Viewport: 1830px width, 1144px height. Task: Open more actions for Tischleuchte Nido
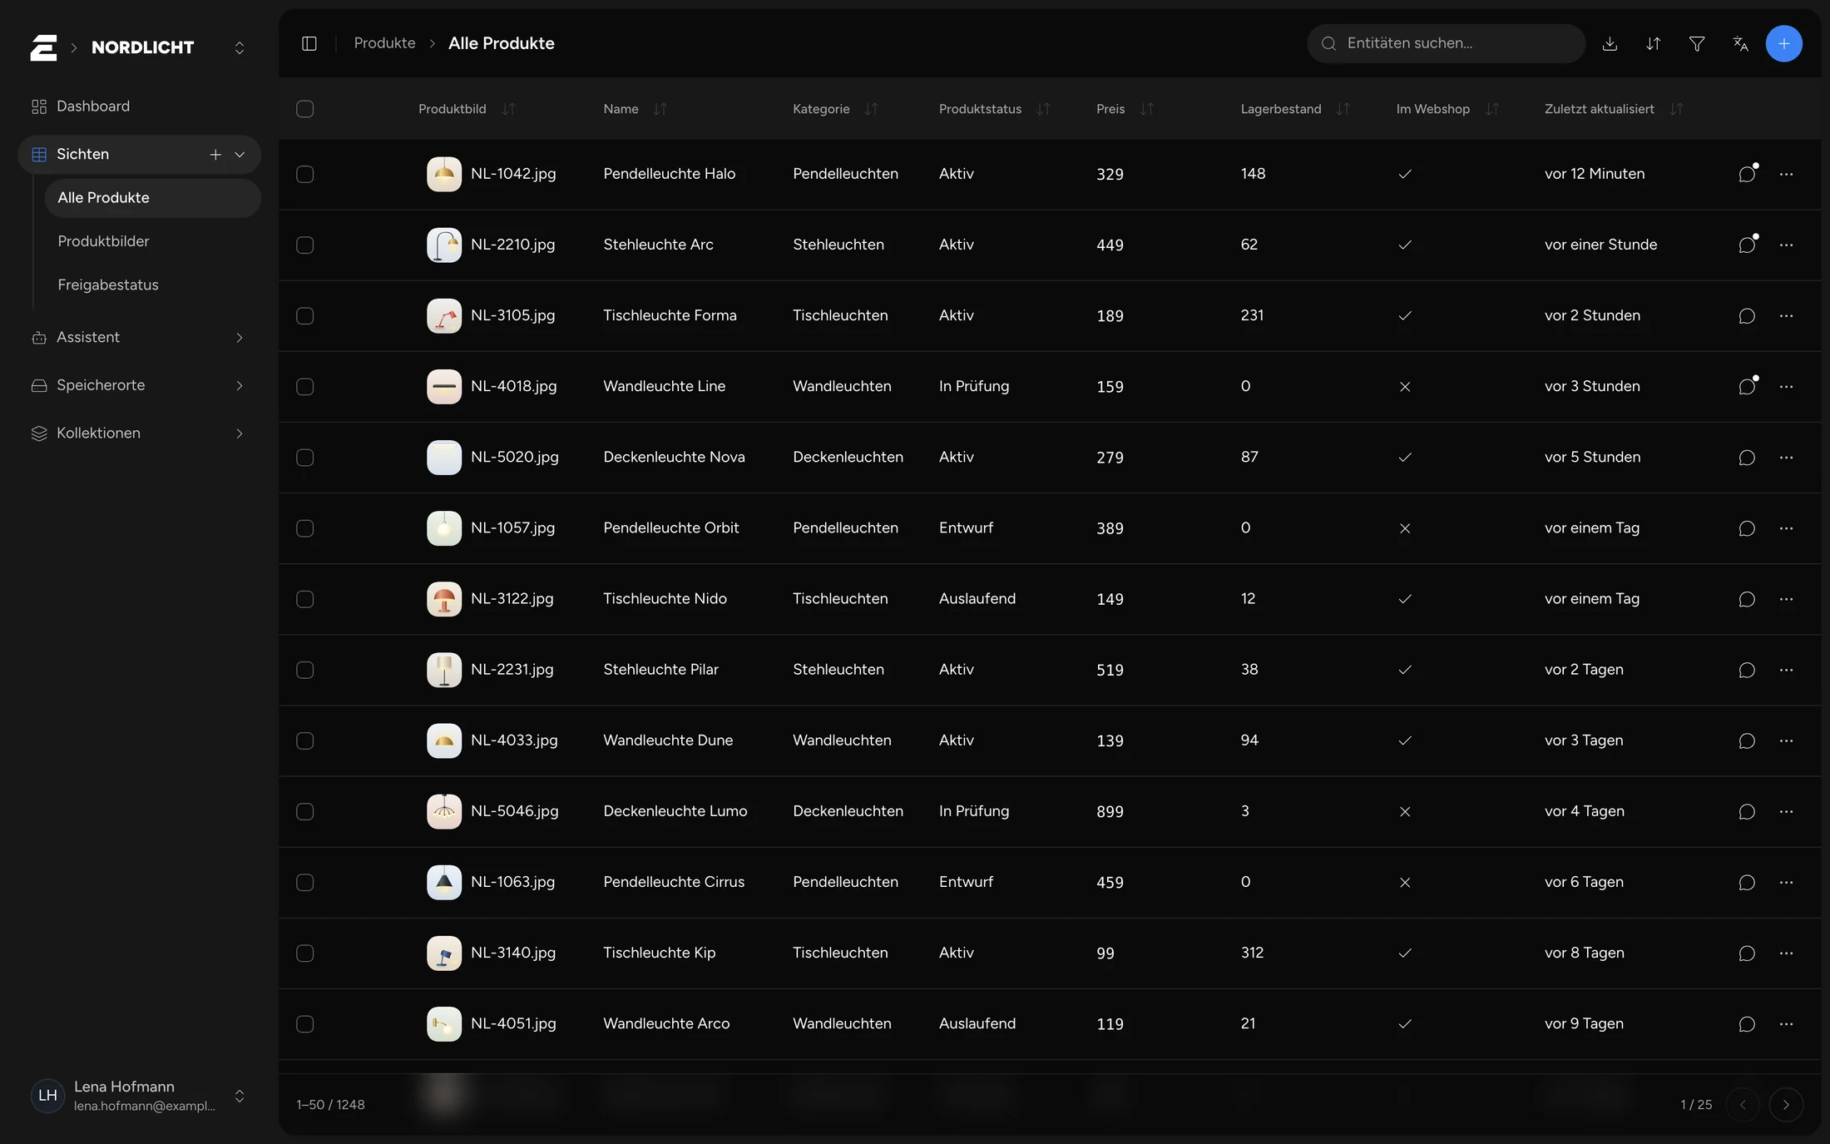tap(1786, 599)
